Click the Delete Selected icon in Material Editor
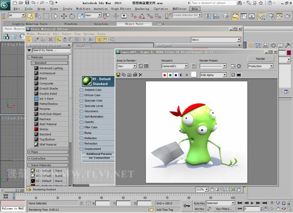This screenshot has width=293, height=213. 50,39
